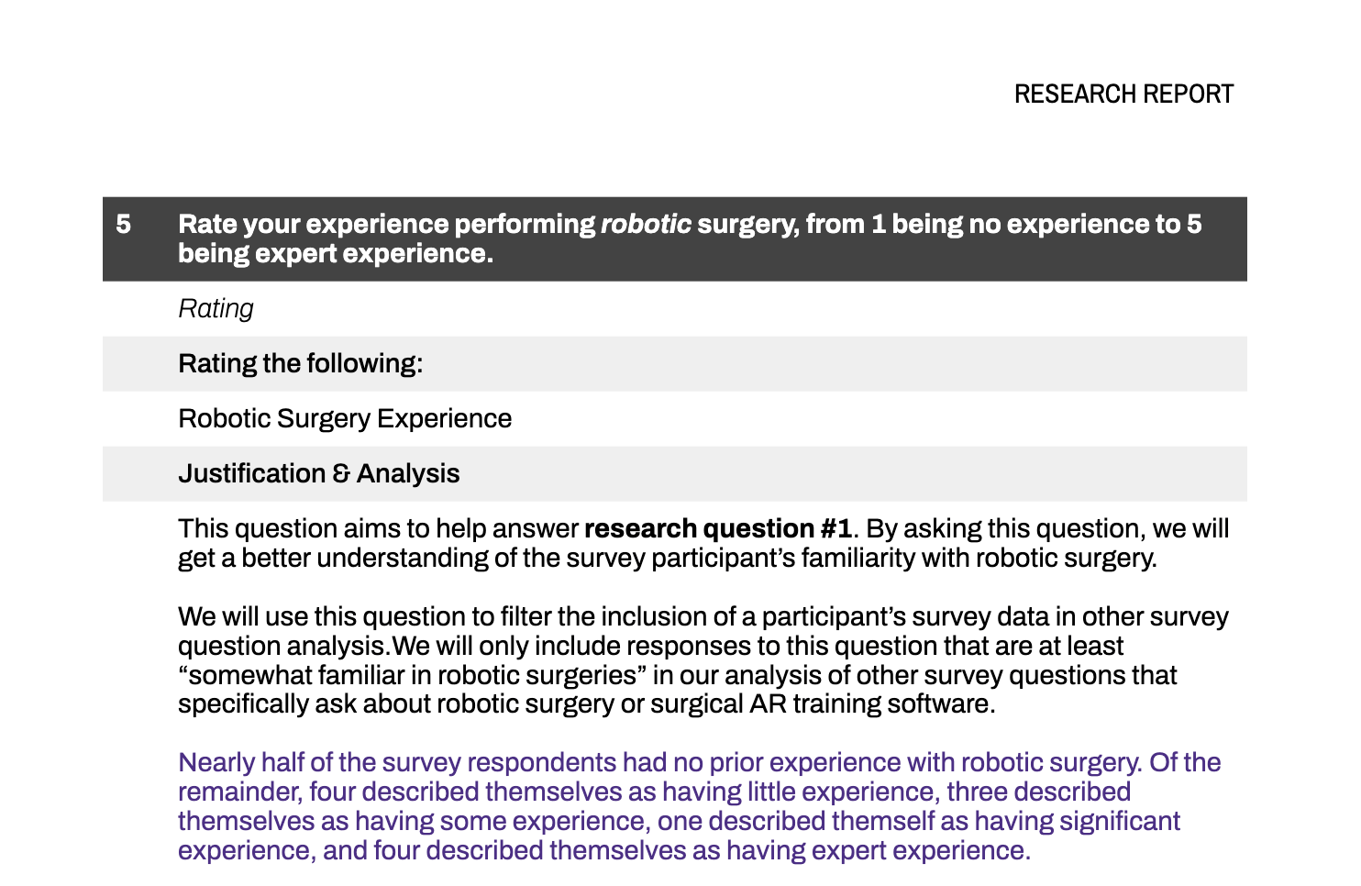Click the 'Rate your experience performing' heading

386,224
